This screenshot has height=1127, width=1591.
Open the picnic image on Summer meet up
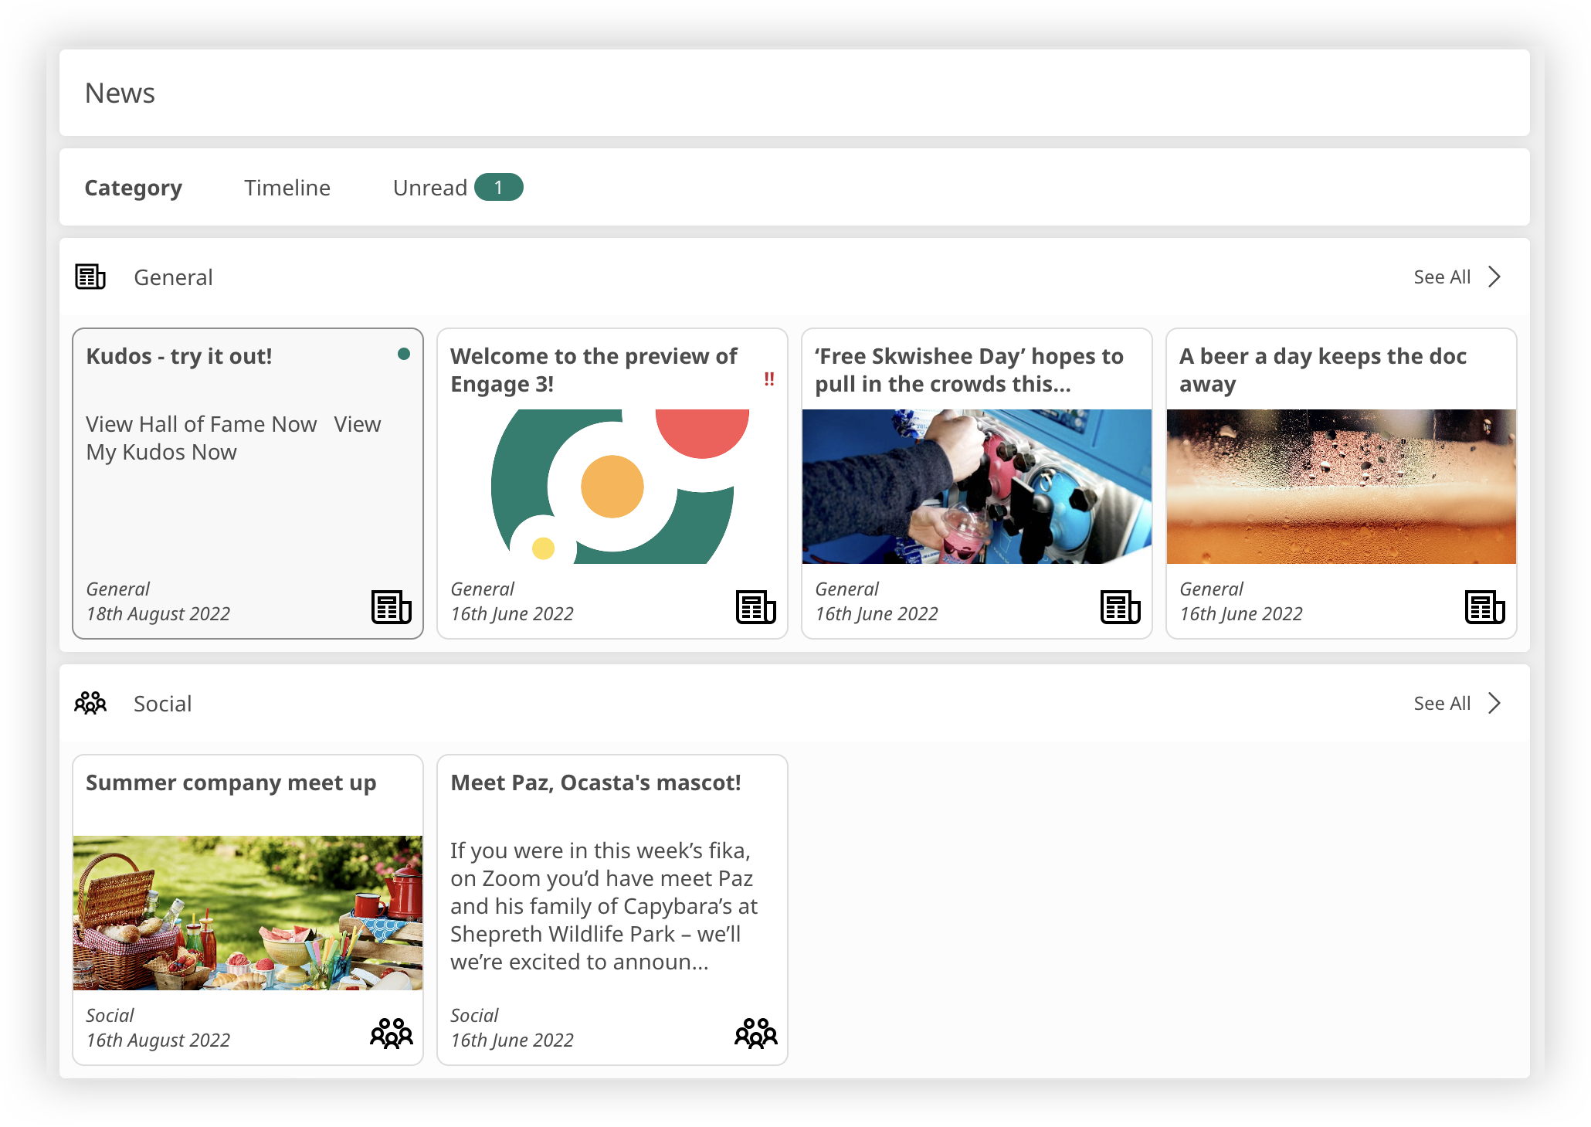click(x=247, y=912)
